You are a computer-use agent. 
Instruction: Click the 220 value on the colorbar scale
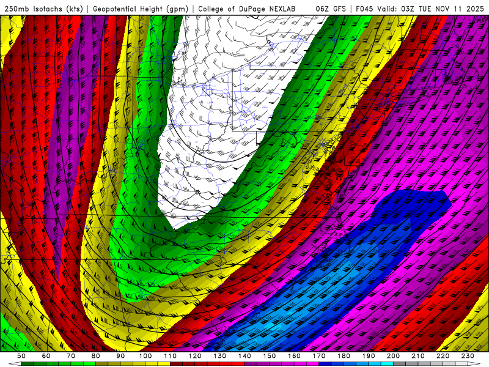click(x=443, y=356)
